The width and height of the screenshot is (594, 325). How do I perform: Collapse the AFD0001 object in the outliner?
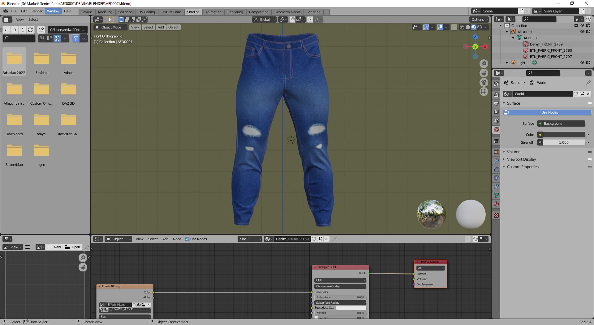507,32
